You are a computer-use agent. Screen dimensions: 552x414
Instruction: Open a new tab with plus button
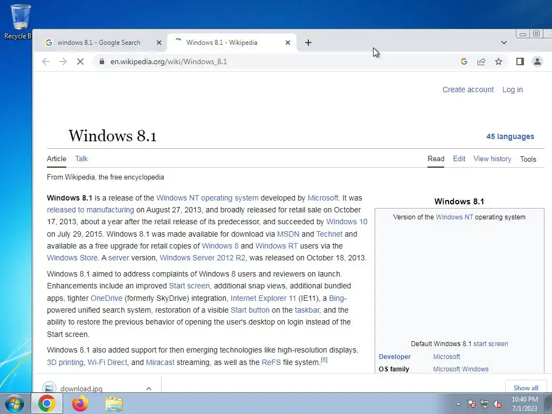tap(308, 43)
